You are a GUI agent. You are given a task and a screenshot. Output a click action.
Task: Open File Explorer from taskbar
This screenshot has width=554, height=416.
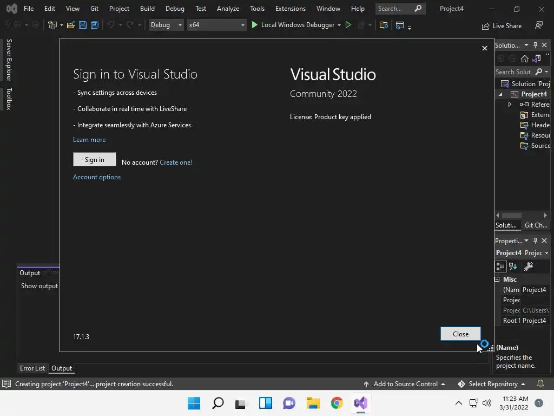(313, 403)
